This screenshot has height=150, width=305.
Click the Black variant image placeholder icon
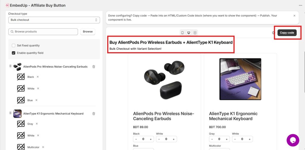click(21, 77)
